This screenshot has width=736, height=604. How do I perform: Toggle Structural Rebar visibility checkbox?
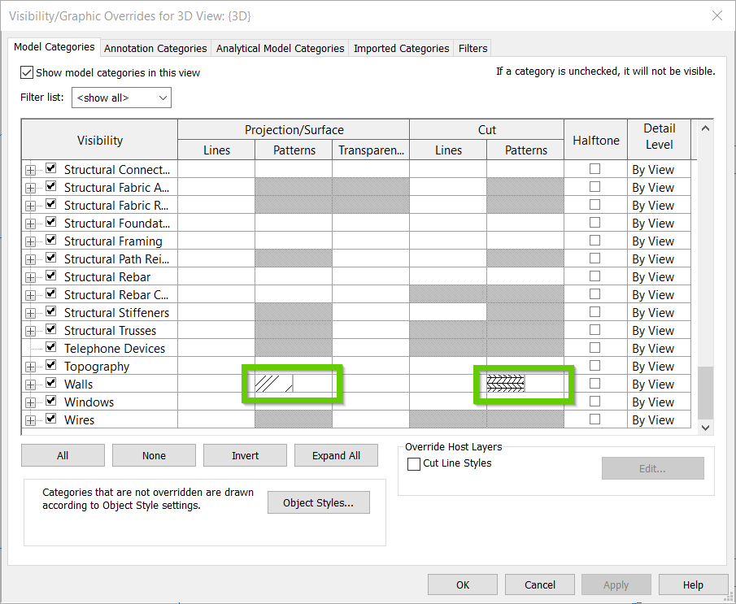50,276
